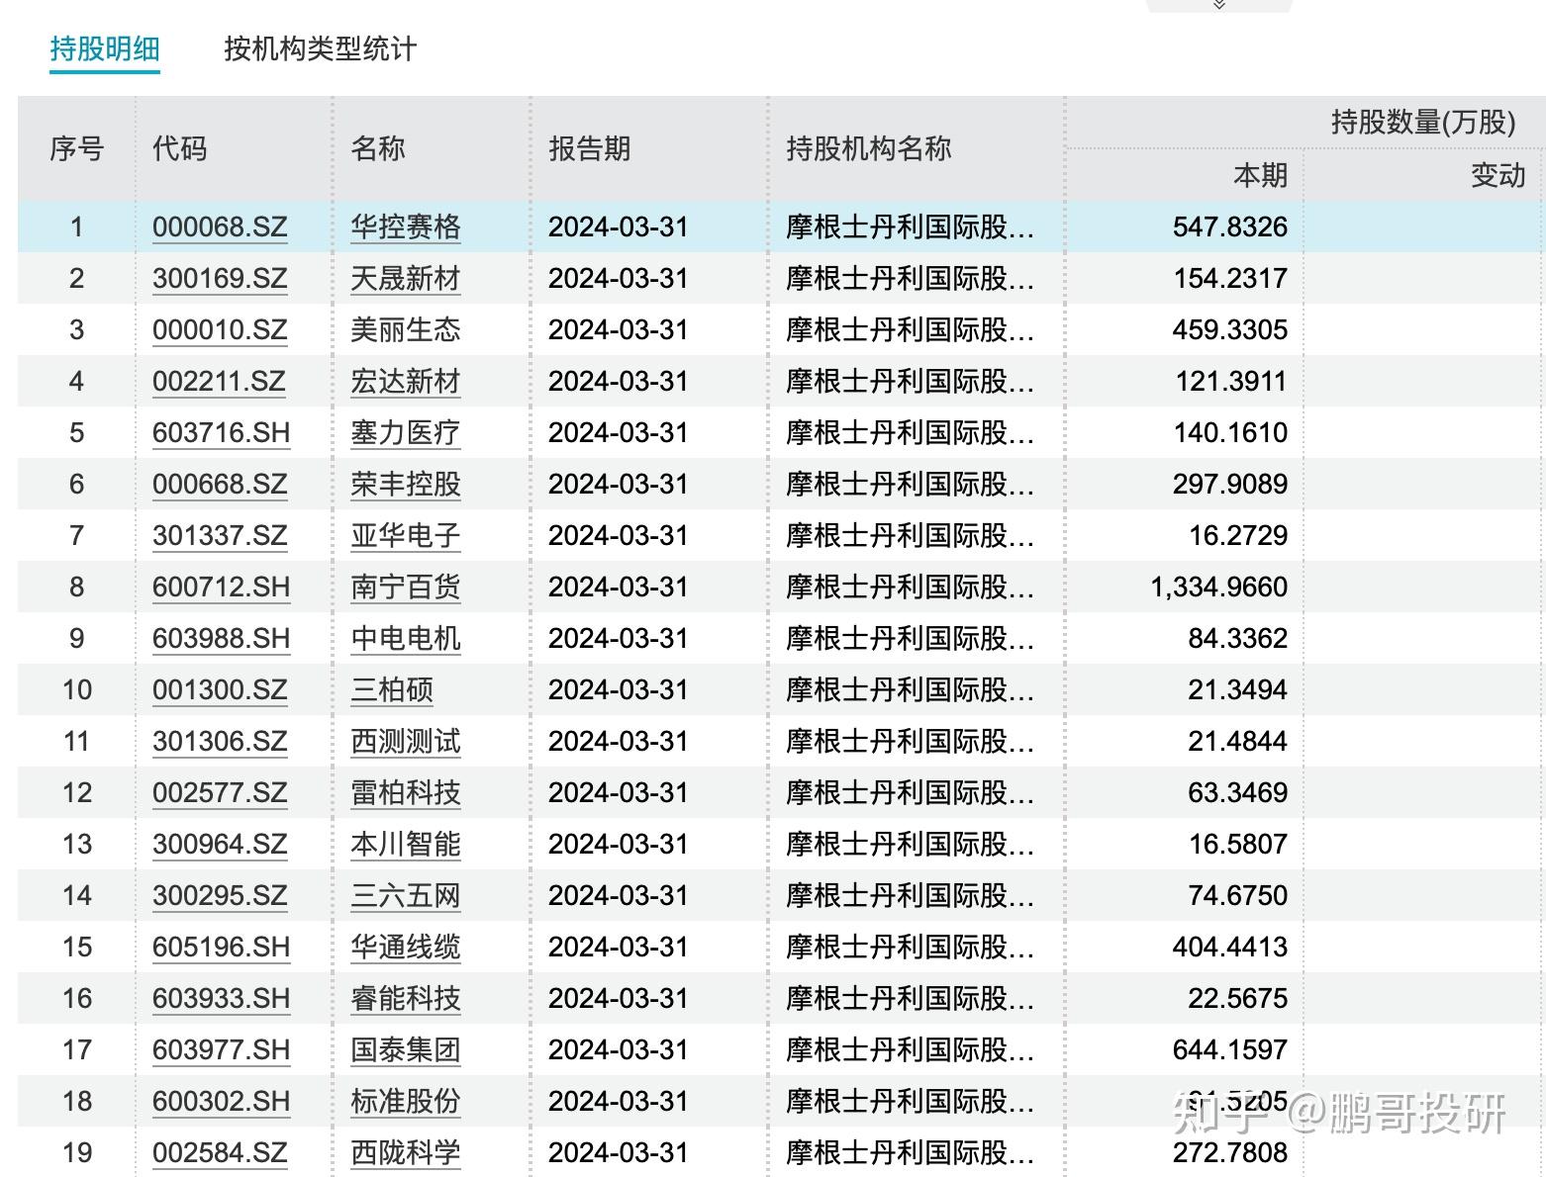Select the holding value 404.4413
This screenshot has height=1177, width=1546.
(1230, 947)
